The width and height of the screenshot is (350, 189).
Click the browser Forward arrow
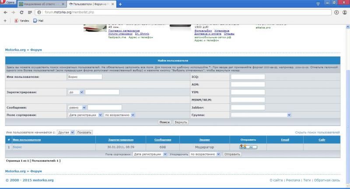13,12
